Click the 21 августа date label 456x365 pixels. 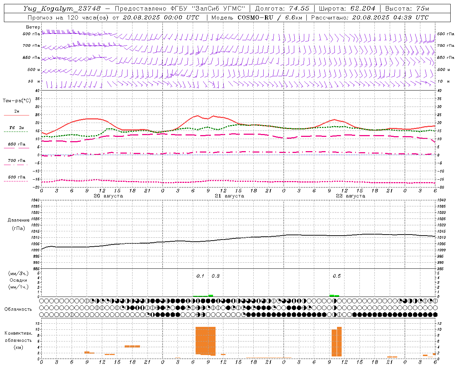tap(229, 196)
